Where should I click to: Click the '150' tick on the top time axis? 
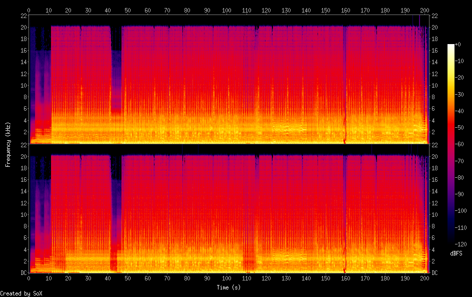[325, 10]
